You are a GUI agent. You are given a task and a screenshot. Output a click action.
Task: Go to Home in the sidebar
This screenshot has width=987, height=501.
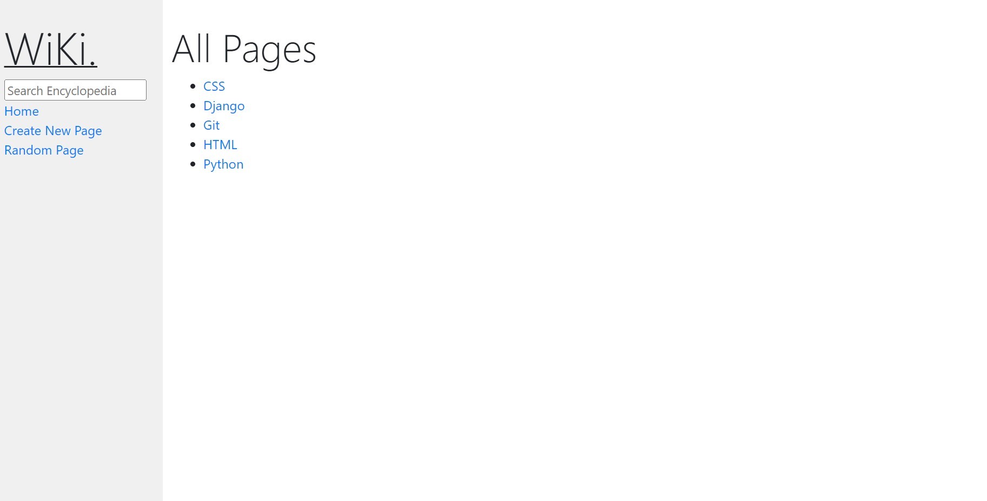coord(22,111)
